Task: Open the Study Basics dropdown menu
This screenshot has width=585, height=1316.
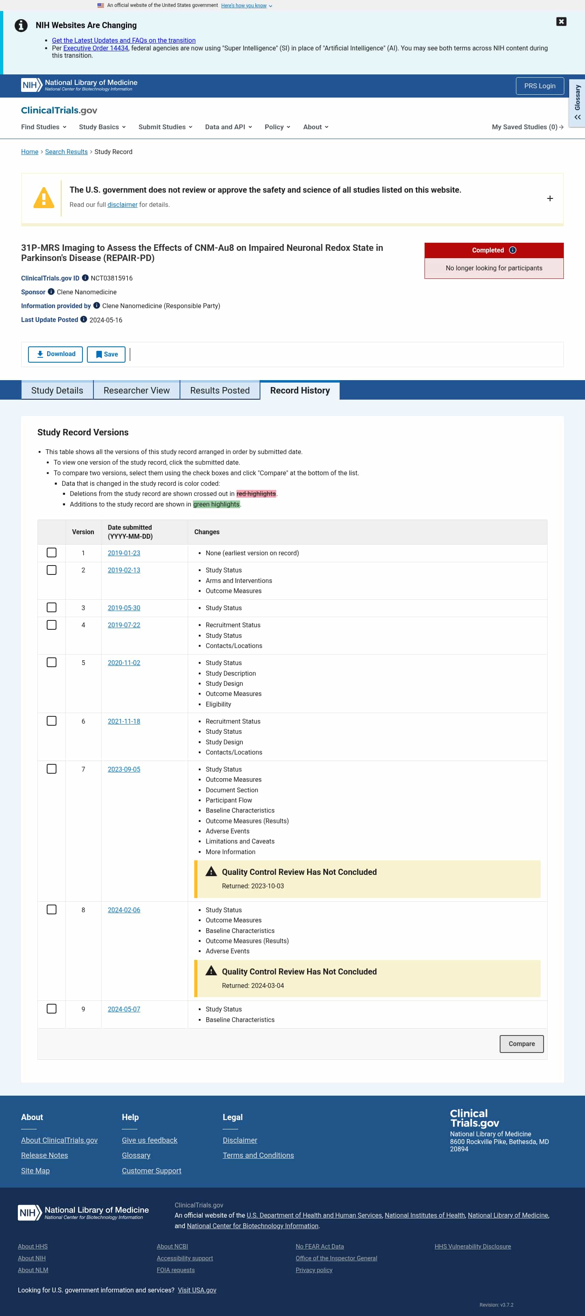Action: point(102,127)
